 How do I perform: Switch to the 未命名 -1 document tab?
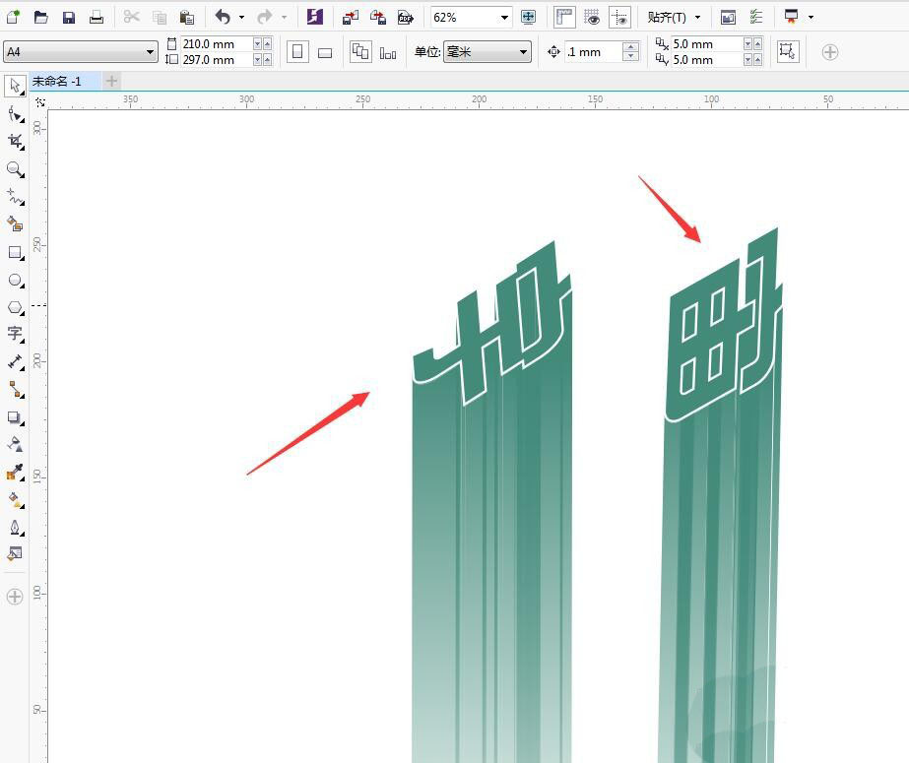pos(57,81)
